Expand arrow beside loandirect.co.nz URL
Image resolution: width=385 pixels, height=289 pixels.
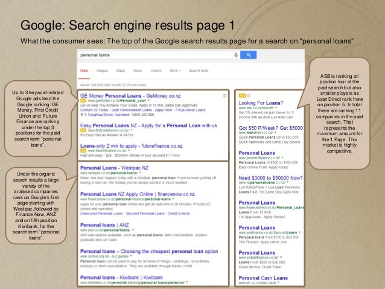[276, 133]
